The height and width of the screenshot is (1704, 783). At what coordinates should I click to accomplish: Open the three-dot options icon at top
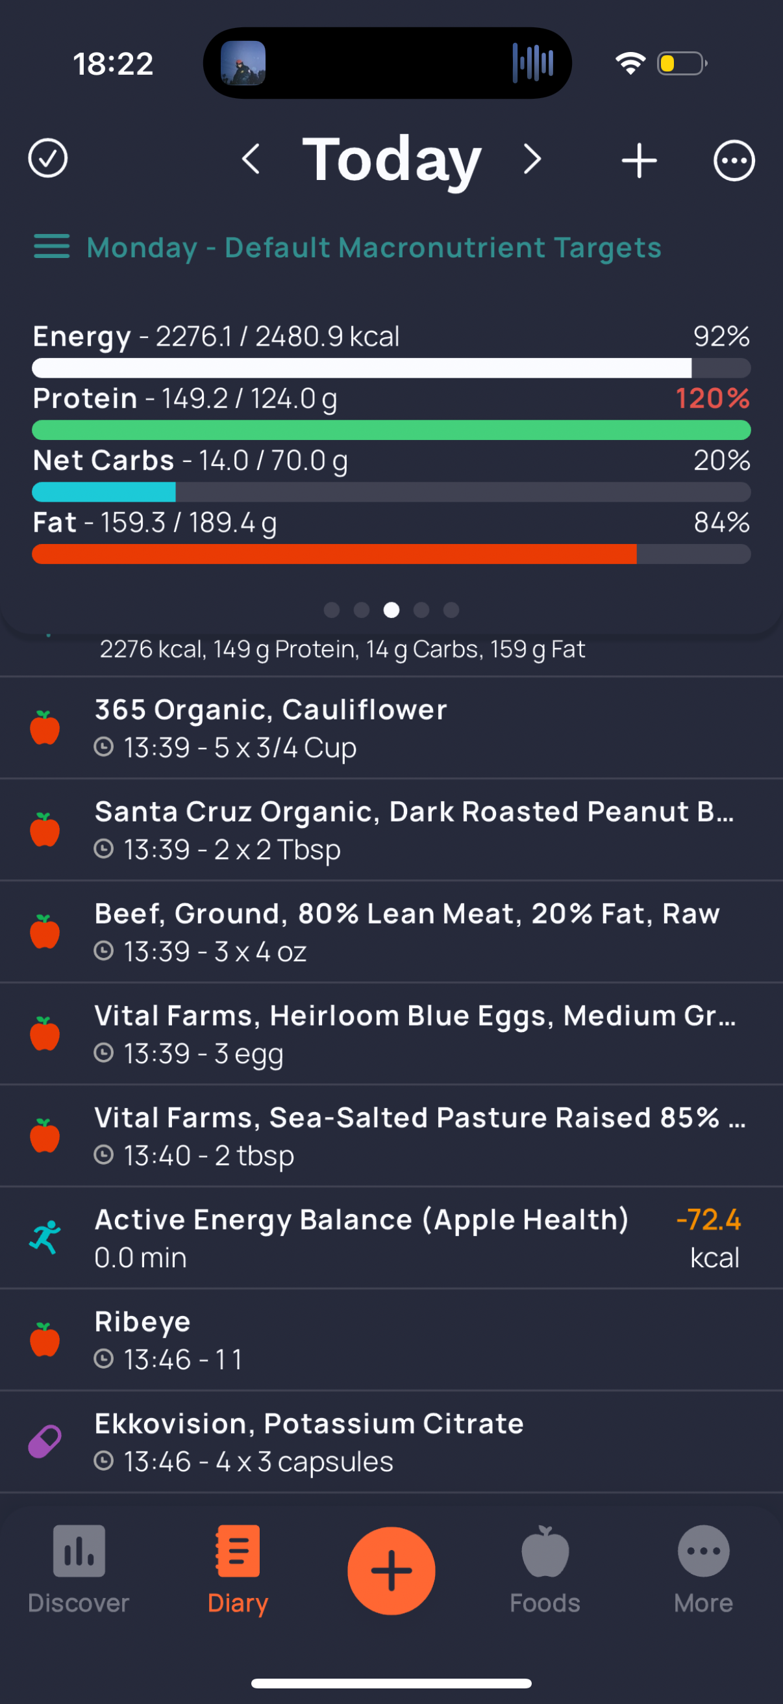click(734, 160)
